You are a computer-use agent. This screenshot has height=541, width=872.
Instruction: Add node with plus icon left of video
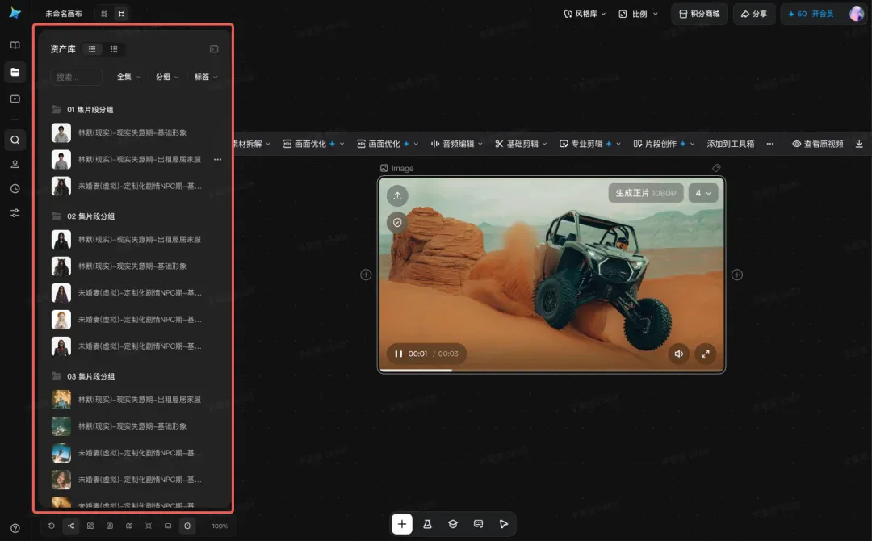pyautogui.click(x=366, y=275)
